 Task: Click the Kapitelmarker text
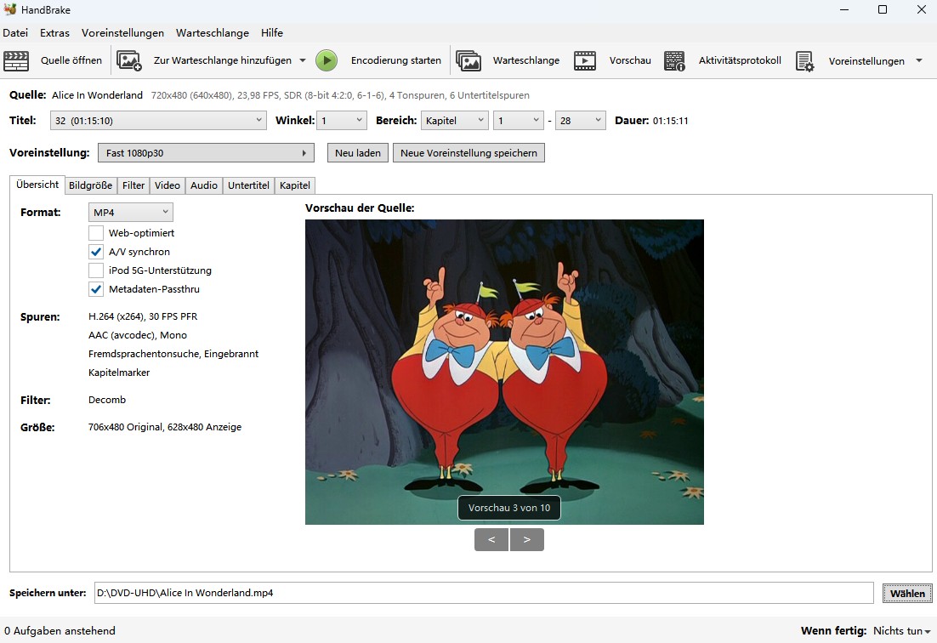tap(119, 373)
